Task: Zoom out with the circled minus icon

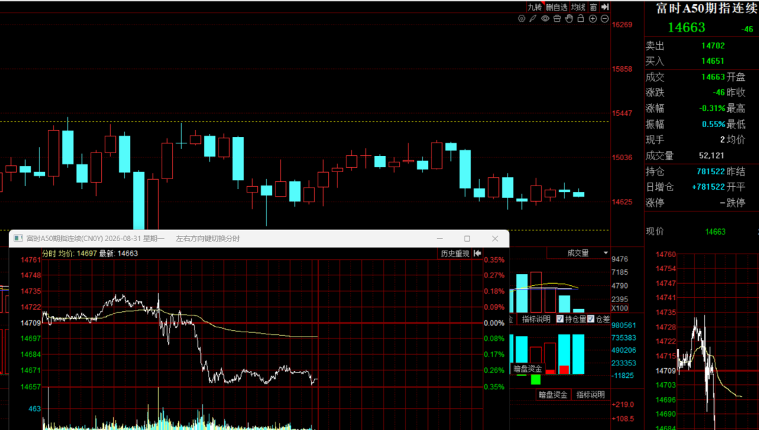Action: click(604, 18)
